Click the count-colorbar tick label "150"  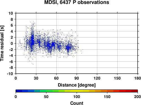coord(107,97)
